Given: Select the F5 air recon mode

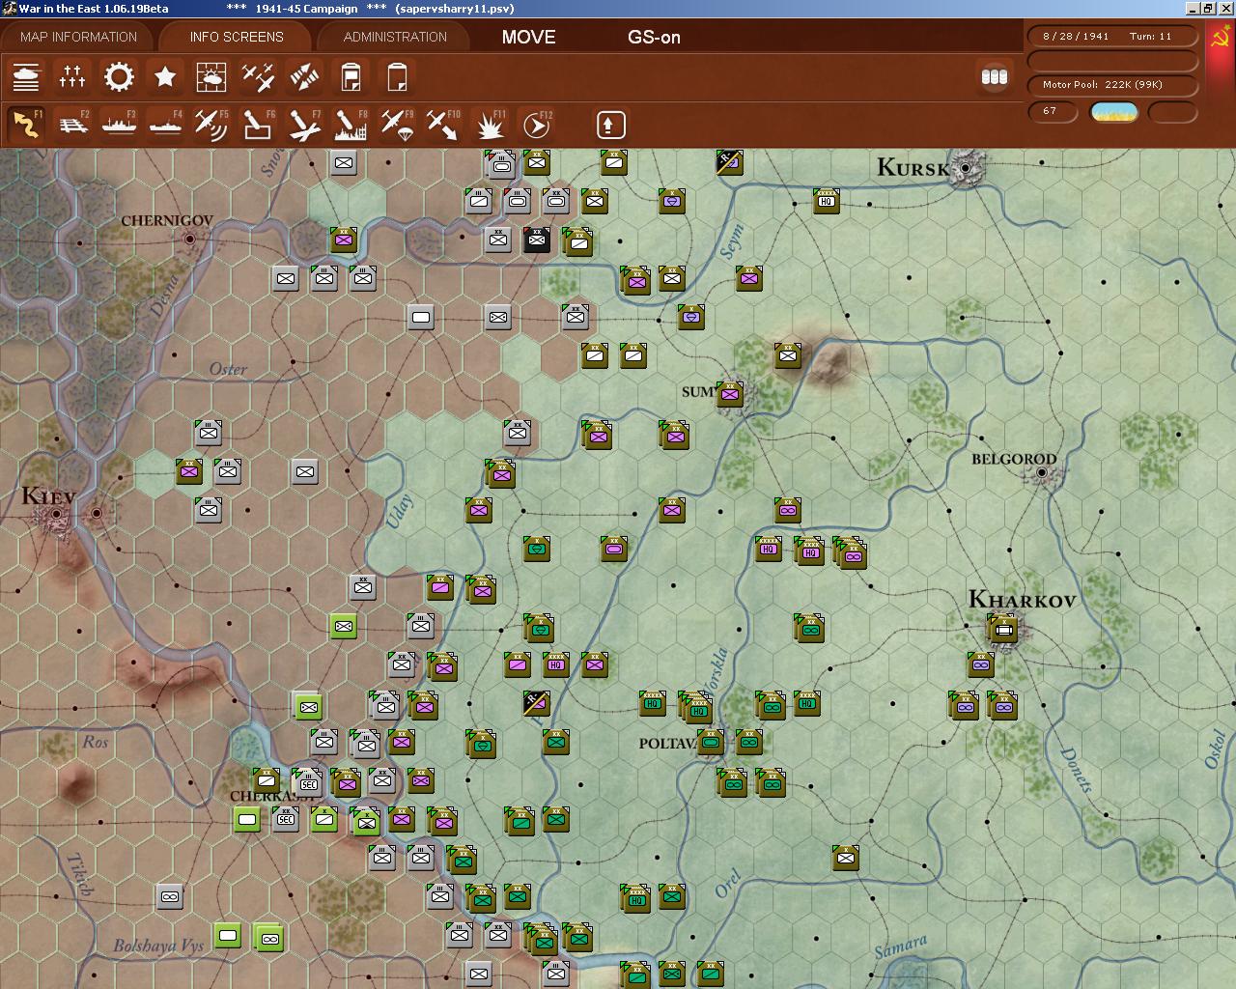Looking at the screenshot, I should [x=211, y=125].
